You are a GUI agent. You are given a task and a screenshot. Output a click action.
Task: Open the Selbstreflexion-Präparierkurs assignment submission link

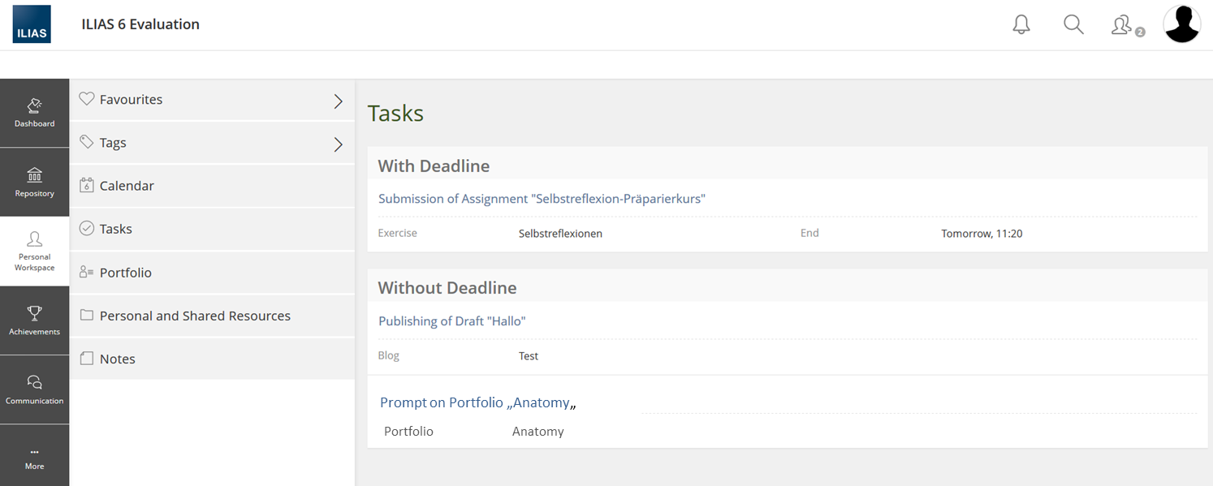click(542, 199)
